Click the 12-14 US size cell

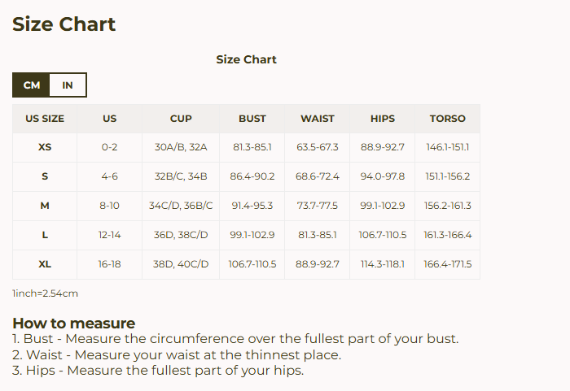point(110,236)
